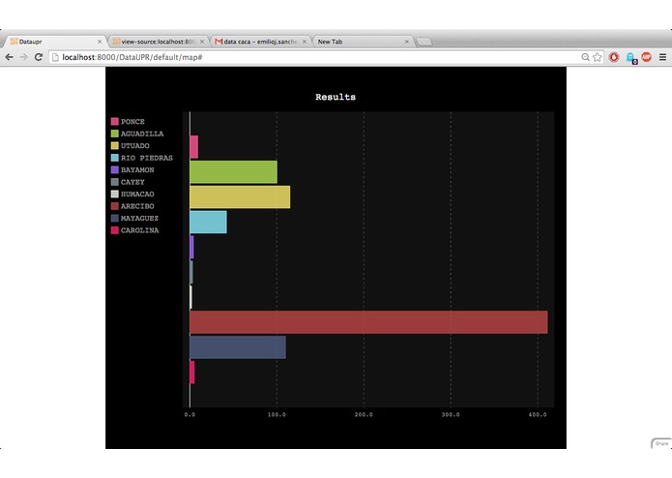Image resolution: width=672 pixels, height=478 pixels.
Task: Click the Gmail favicon on data caca tab
Action: point(219,42)
